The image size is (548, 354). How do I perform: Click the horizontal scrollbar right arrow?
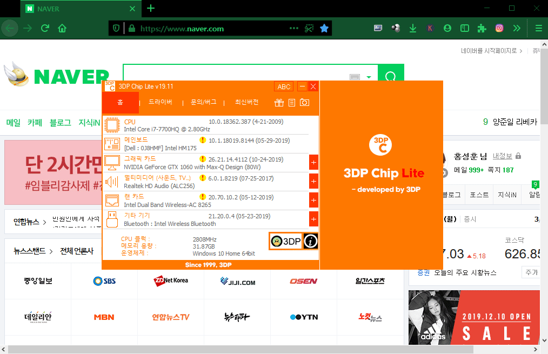[x=536, y=349]
